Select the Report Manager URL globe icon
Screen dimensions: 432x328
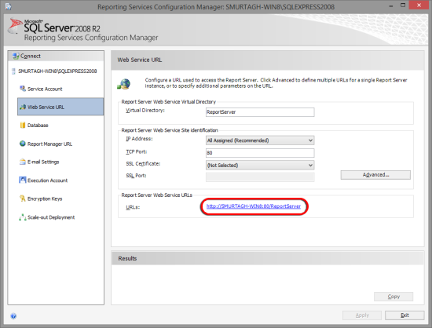coord(23,144)
